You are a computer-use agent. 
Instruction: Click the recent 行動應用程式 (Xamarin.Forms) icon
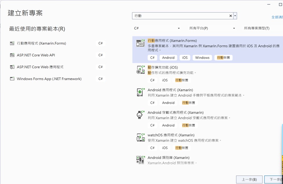click(x=12, y=43)
